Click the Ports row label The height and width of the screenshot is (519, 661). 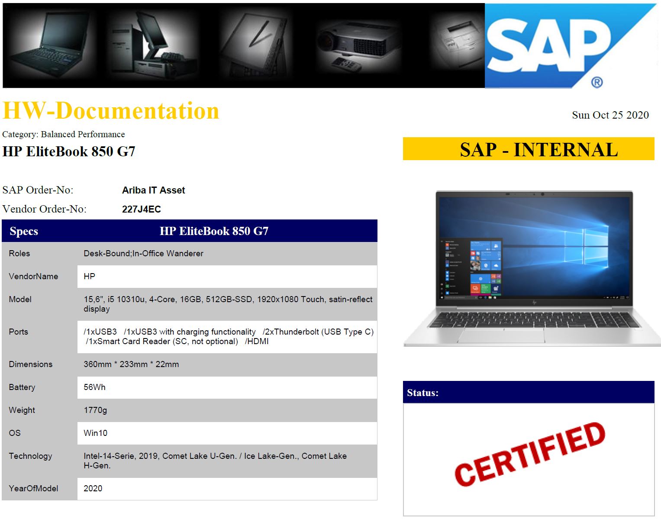18,332
